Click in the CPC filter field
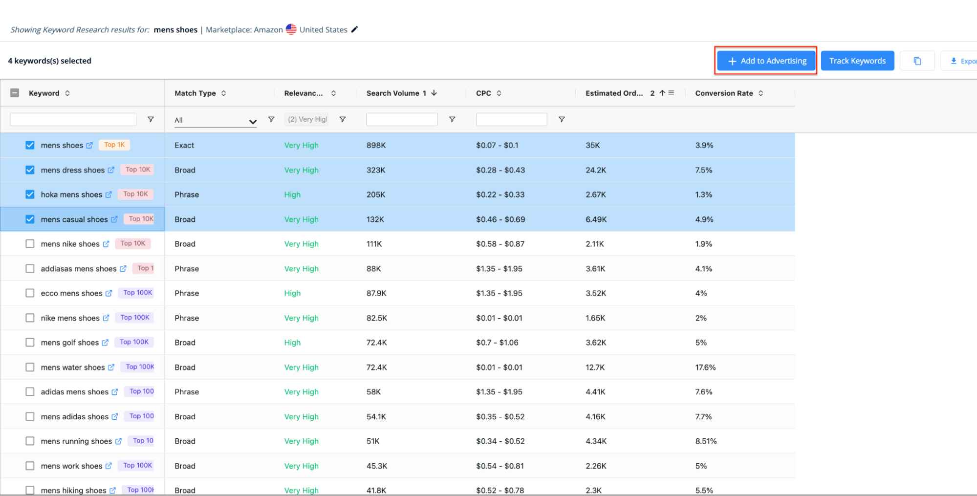The width and height of the screenshot is (977, 496). 511,119
